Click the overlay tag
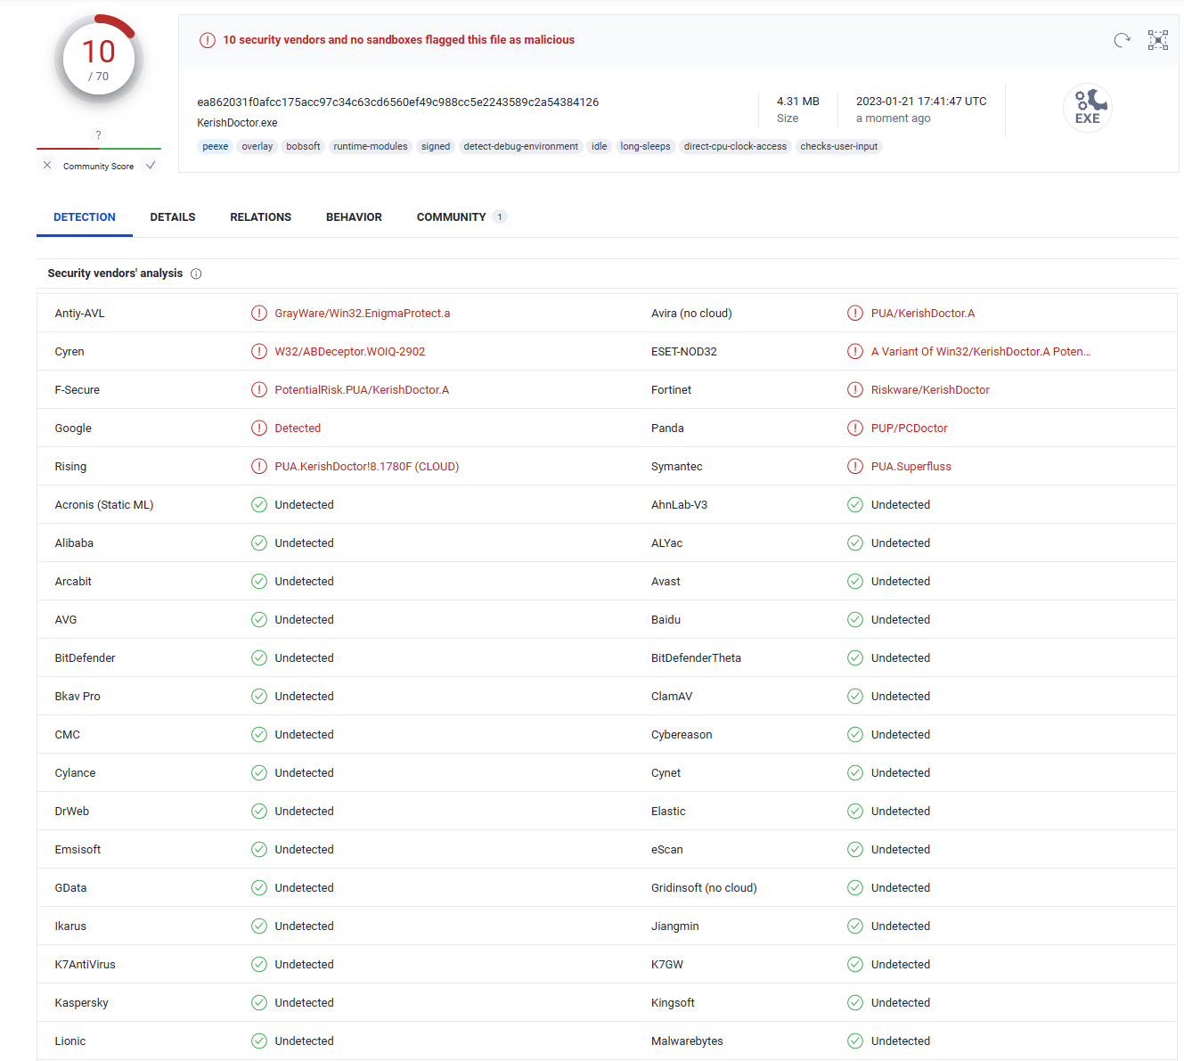The height and width of the screenshot is (1061, 1184). 257,147
